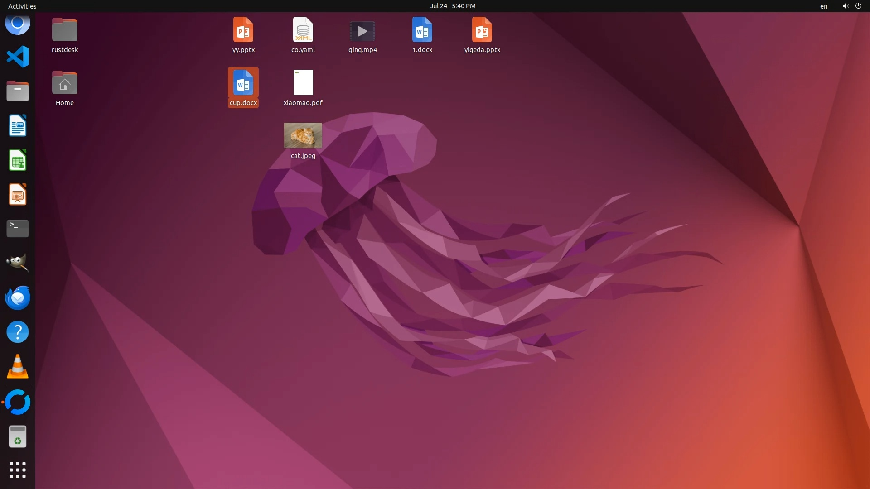Open system menu via power icon
This screenshot has height=489, width=870.
point(858,6)
